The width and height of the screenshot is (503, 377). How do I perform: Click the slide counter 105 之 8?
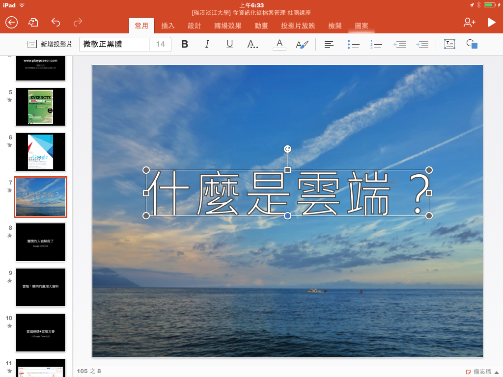pos(89,371)
